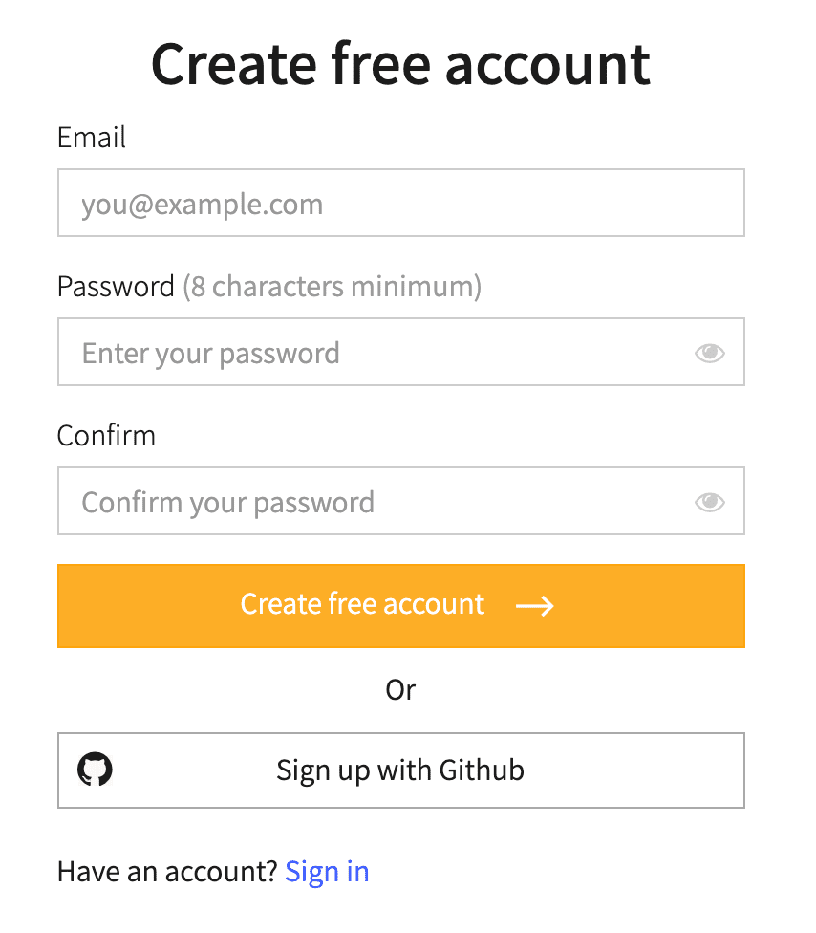Click the arrow icon on the orange button

[x=535, y=606]
